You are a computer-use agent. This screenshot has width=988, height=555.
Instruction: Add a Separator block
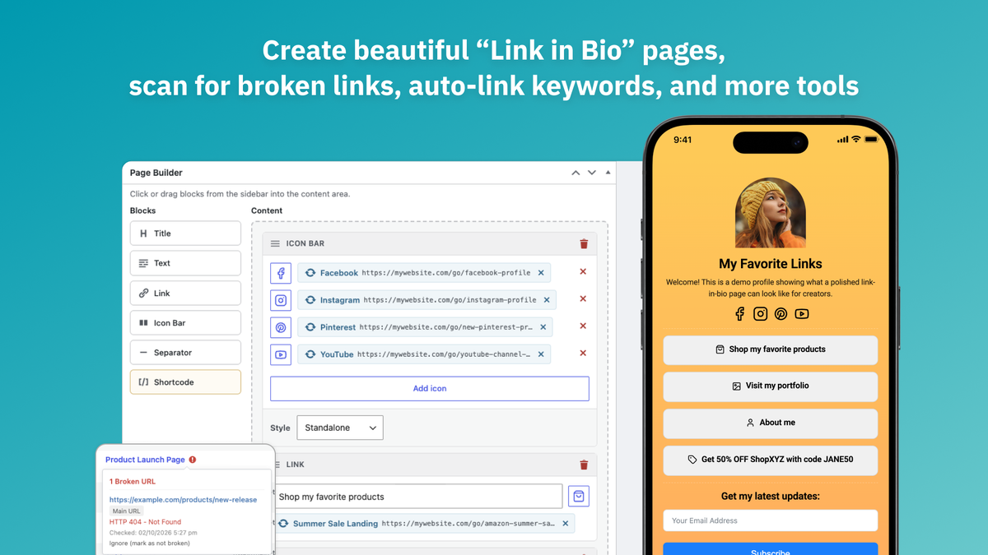185,353
